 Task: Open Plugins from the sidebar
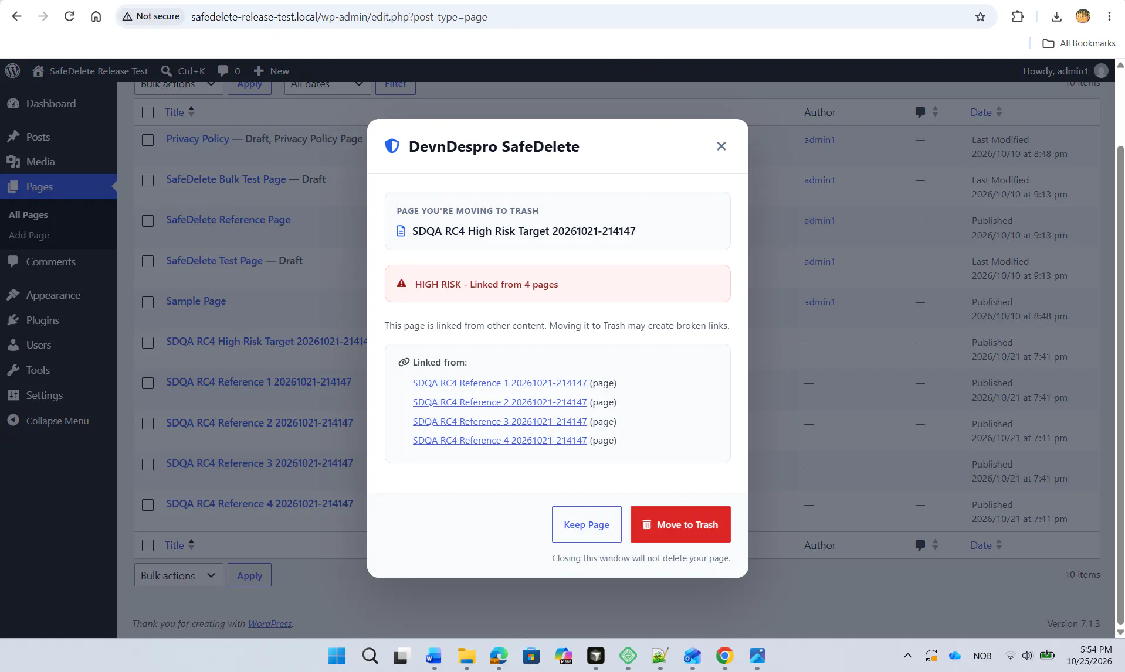click(x=42, y=320)
